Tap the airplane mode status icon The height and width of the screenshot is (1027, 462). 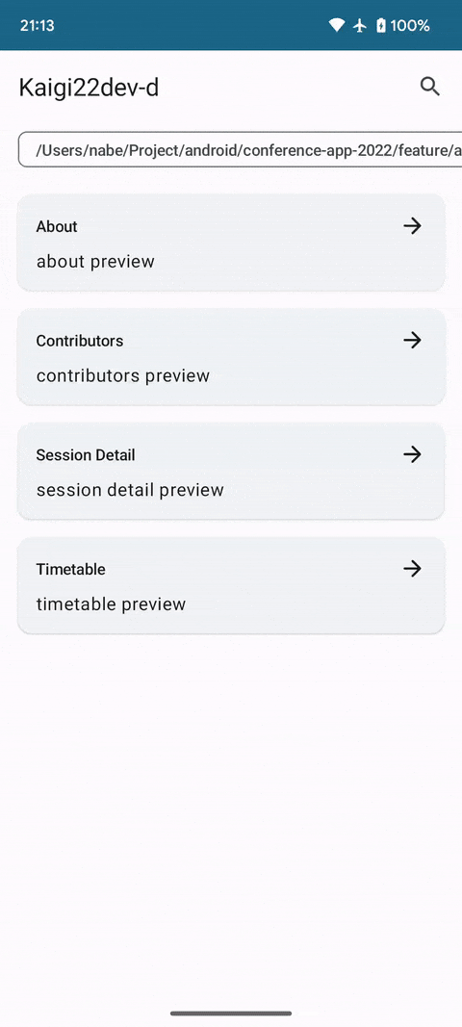[359, 26]
